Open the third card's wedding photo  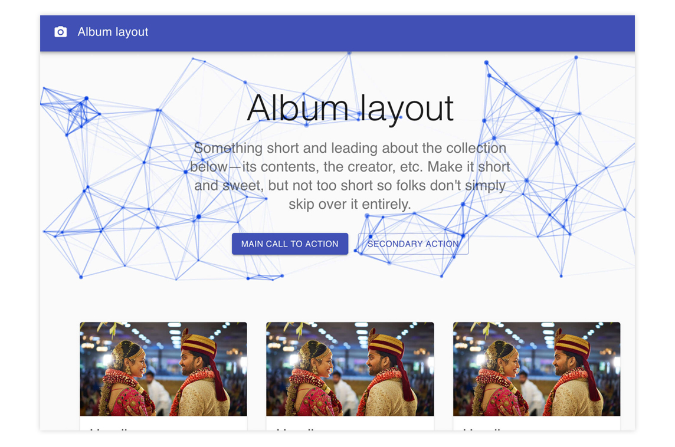(536, 369)
